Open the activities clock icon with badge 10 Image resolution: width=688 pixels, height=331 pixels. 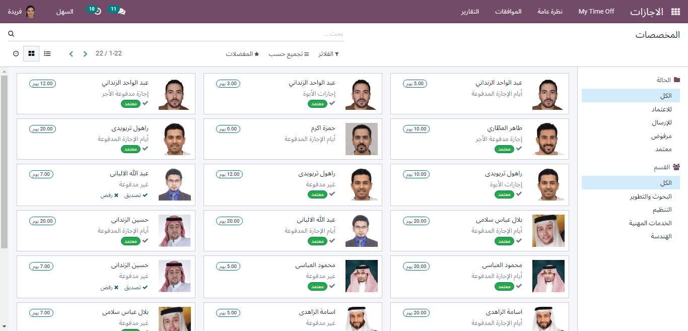(94, 11)
